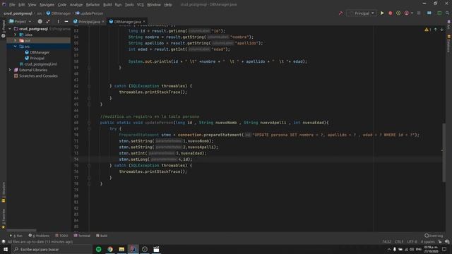Run with coverage from the toolbar
The width and height of the screenshot is (452, 254).
click(398, 13)
